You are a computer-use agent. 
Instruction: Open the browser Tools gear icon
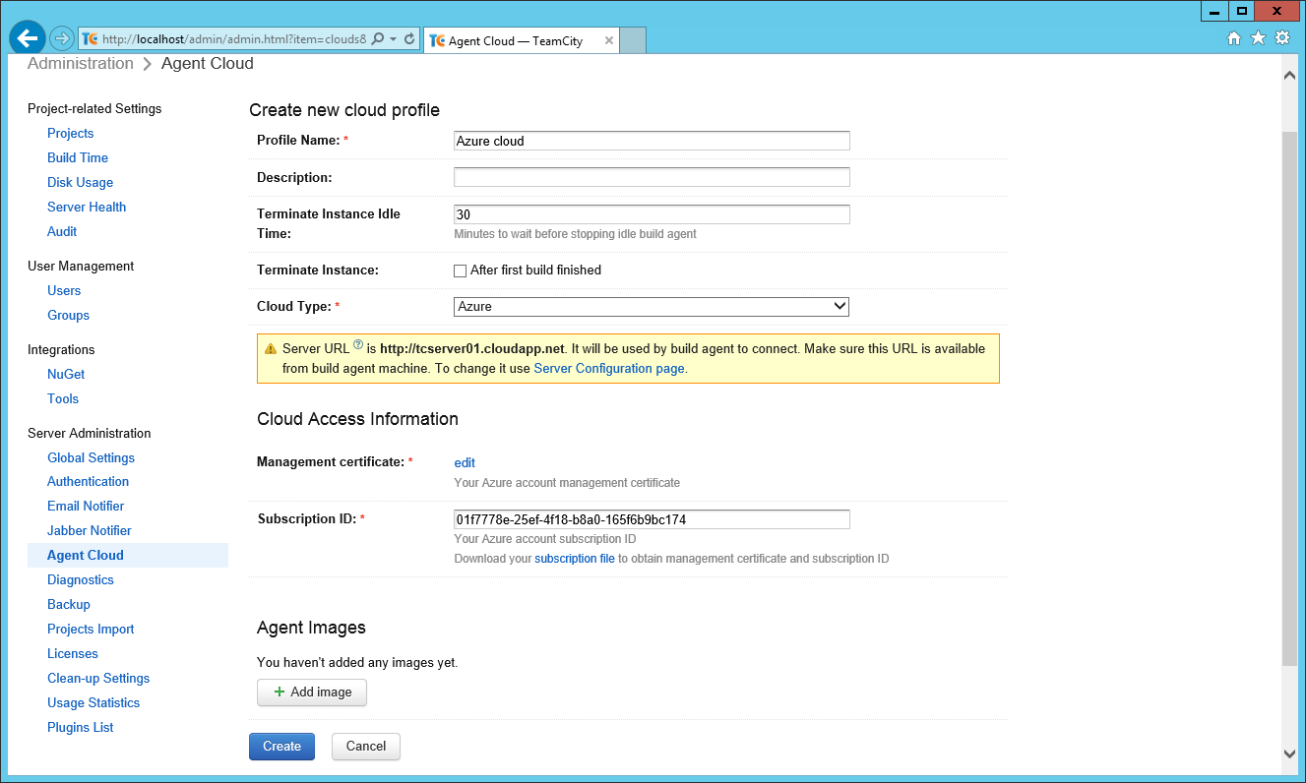pyautogui.click(x=1282, y=38)
